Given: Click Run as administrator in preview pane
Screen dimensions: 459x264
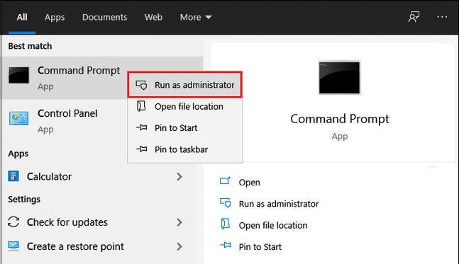Looking at the screenshot, I should coord(279,204).
